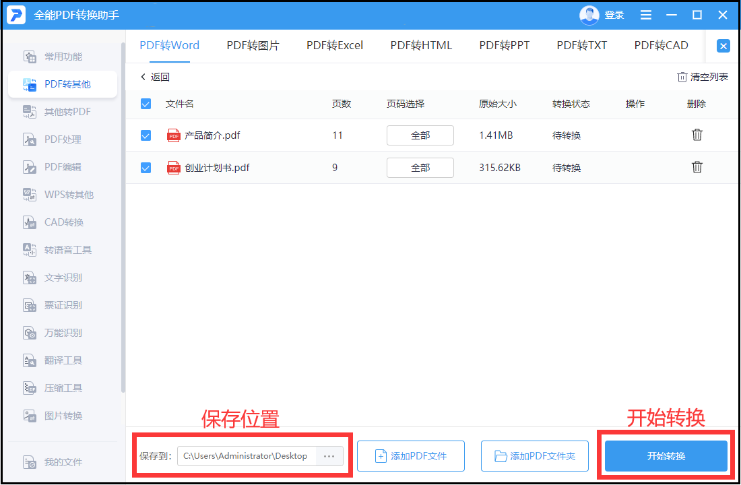Click the 转语音工具 sidebar icon
Screen dimensions: 741x485
(30, 250)
